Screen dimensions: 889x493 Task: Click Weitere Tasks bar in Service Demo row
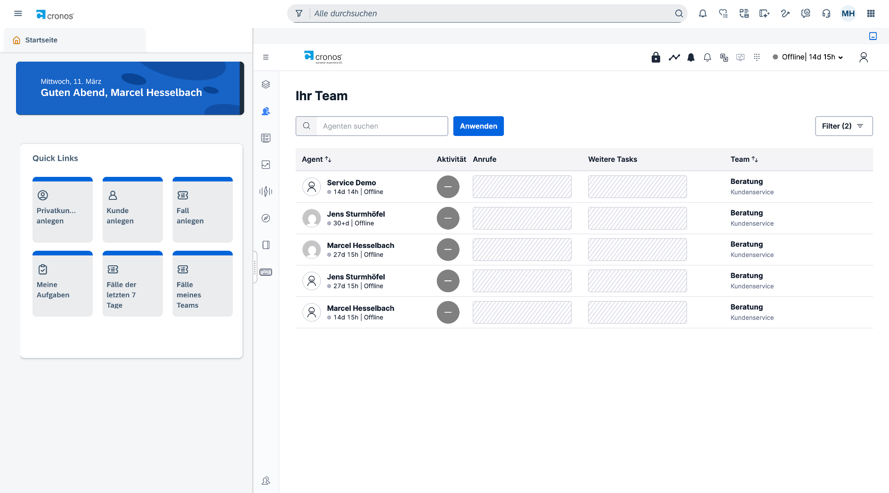tap(638, 187)
